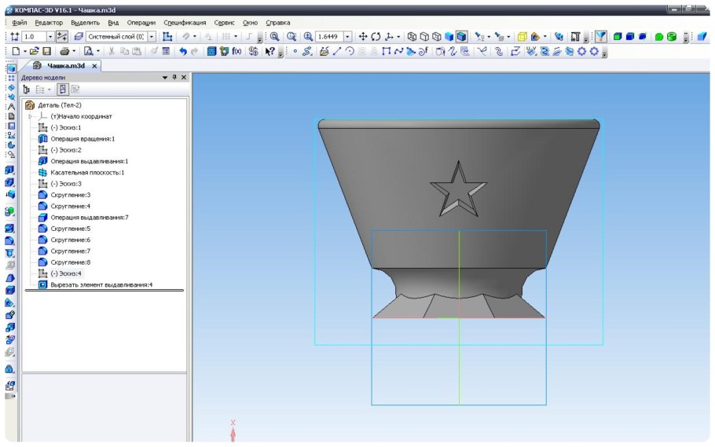Open the Системный слой layer dropdown

click(x=152, y=37)
